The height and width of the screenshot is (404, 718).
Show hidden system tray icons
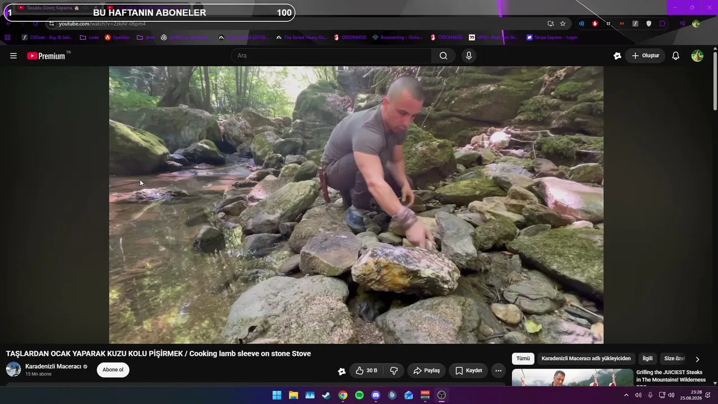coord(626,395)
